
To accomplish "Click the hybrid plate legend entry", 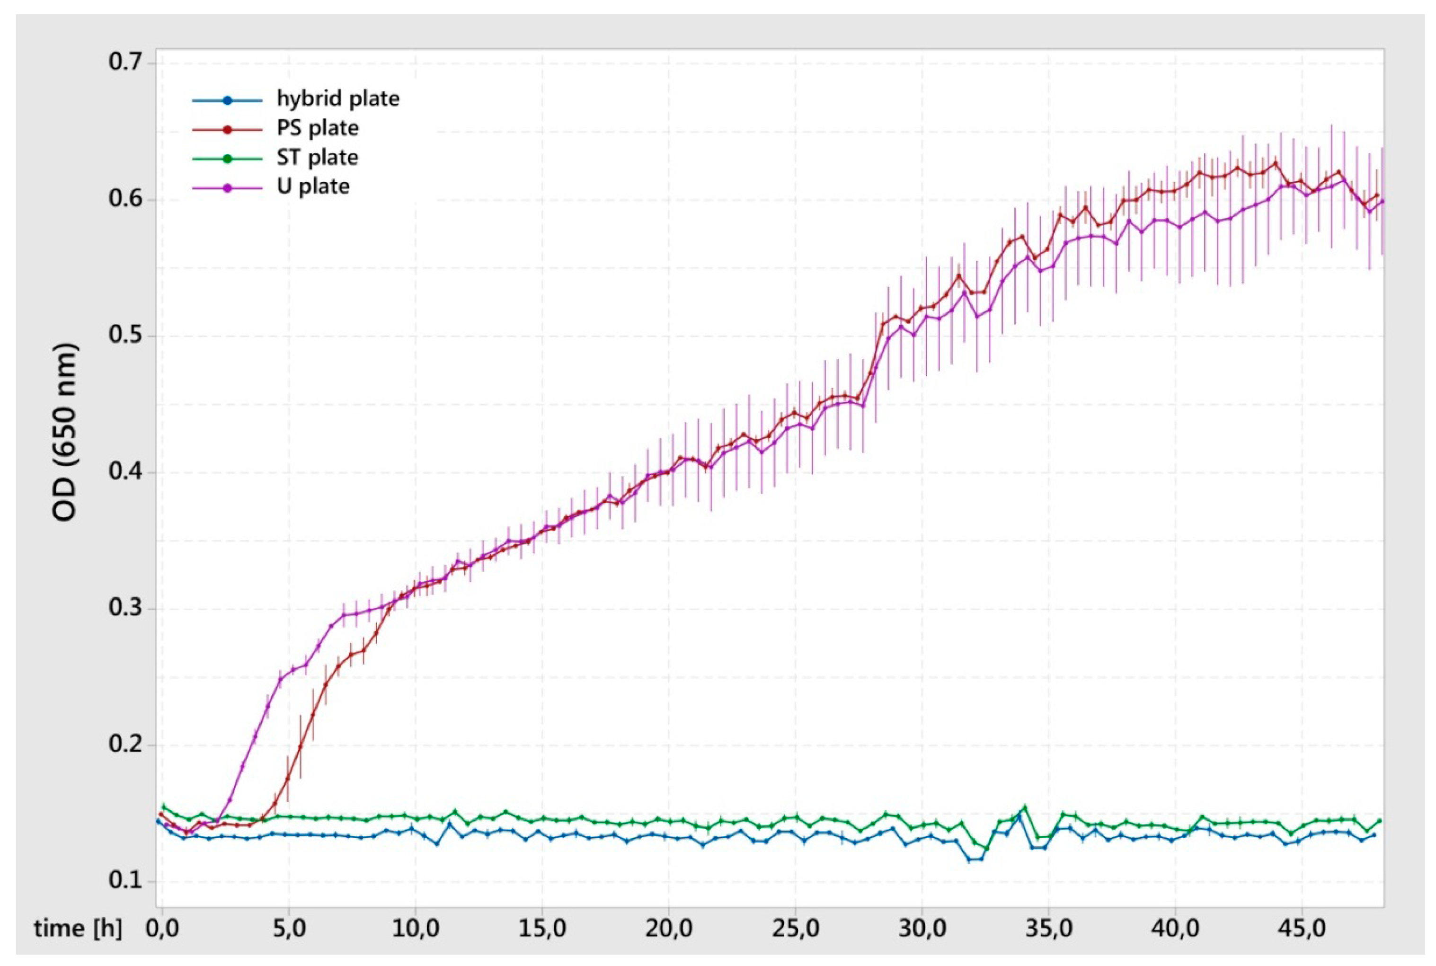I will pyautogui.click(x=337, y=99).
